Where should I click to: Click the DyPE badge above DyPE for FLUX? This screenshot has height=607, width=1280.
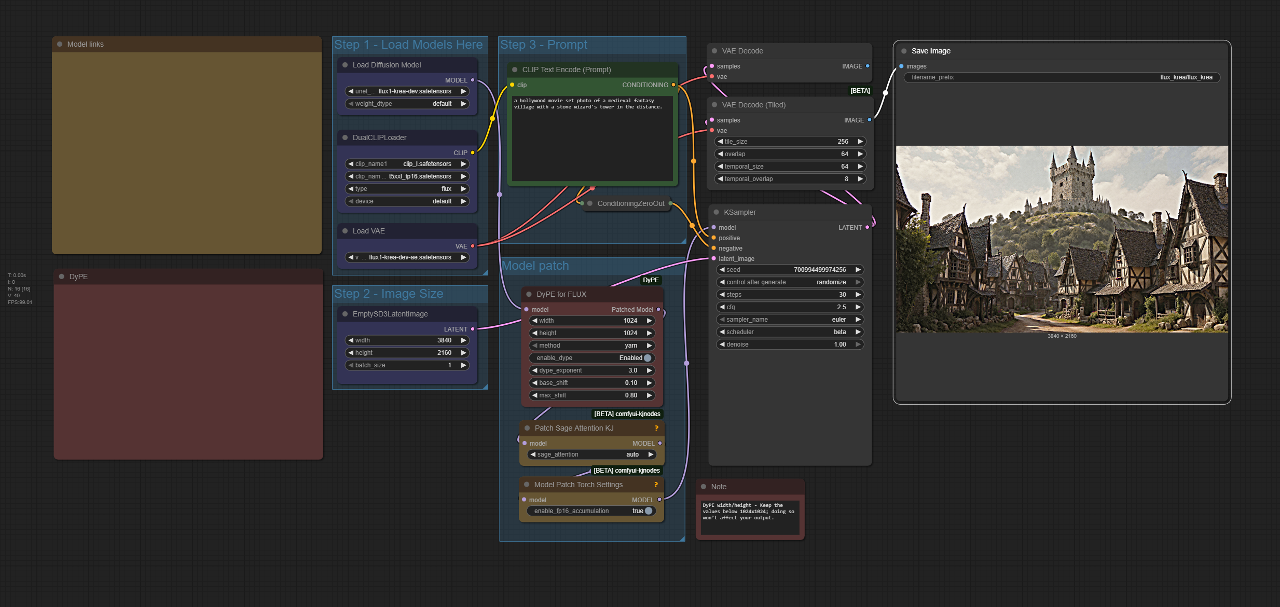651,280
